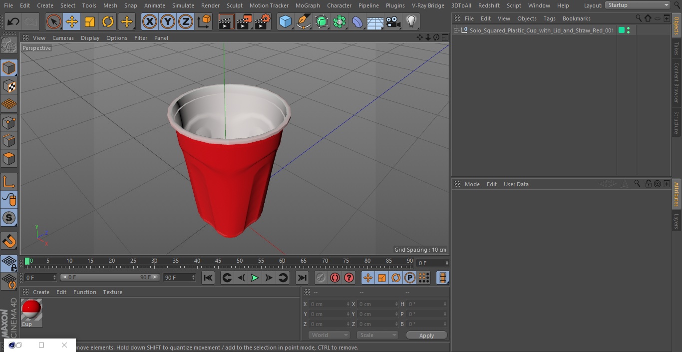
Task: Activate the Scale tool
Action: pos(90,21)
